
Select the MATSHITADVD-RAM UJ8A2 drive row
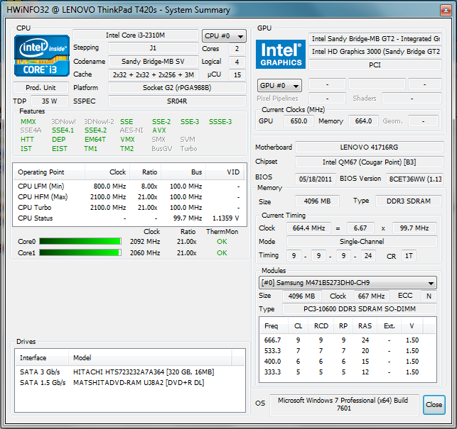pos(130,382)
